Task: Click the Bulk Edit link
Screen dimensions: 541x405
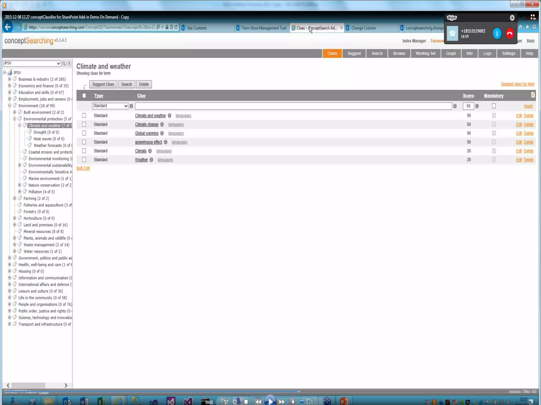Action: coord(83,168)
